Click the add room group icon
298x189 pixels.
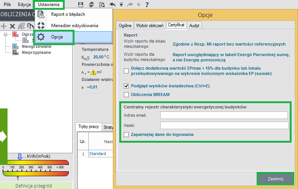[21, 26]
